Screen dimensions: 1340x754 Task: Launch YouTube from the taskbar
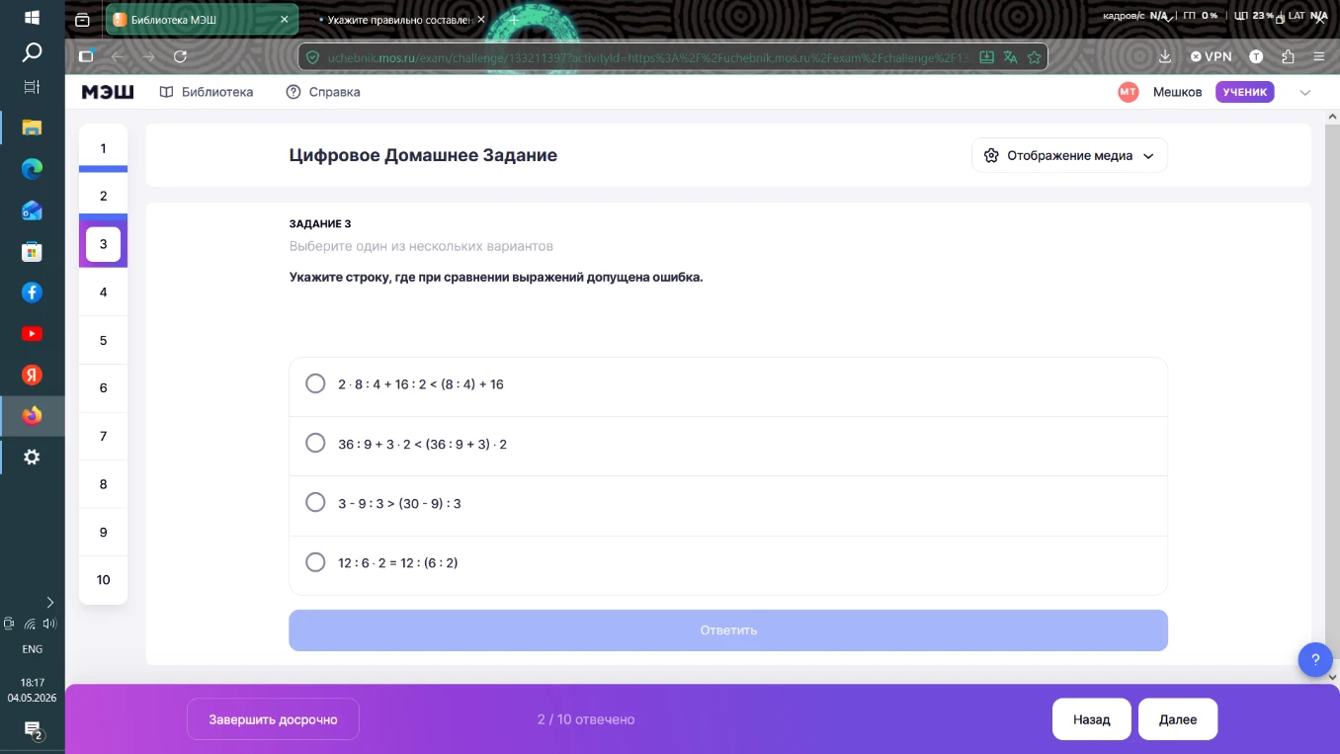pyautogui.click(x=32, y=334)
